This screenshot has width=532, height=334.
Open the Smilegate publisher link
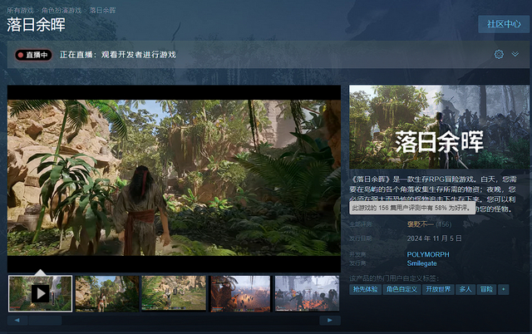[x=421, y=263]
